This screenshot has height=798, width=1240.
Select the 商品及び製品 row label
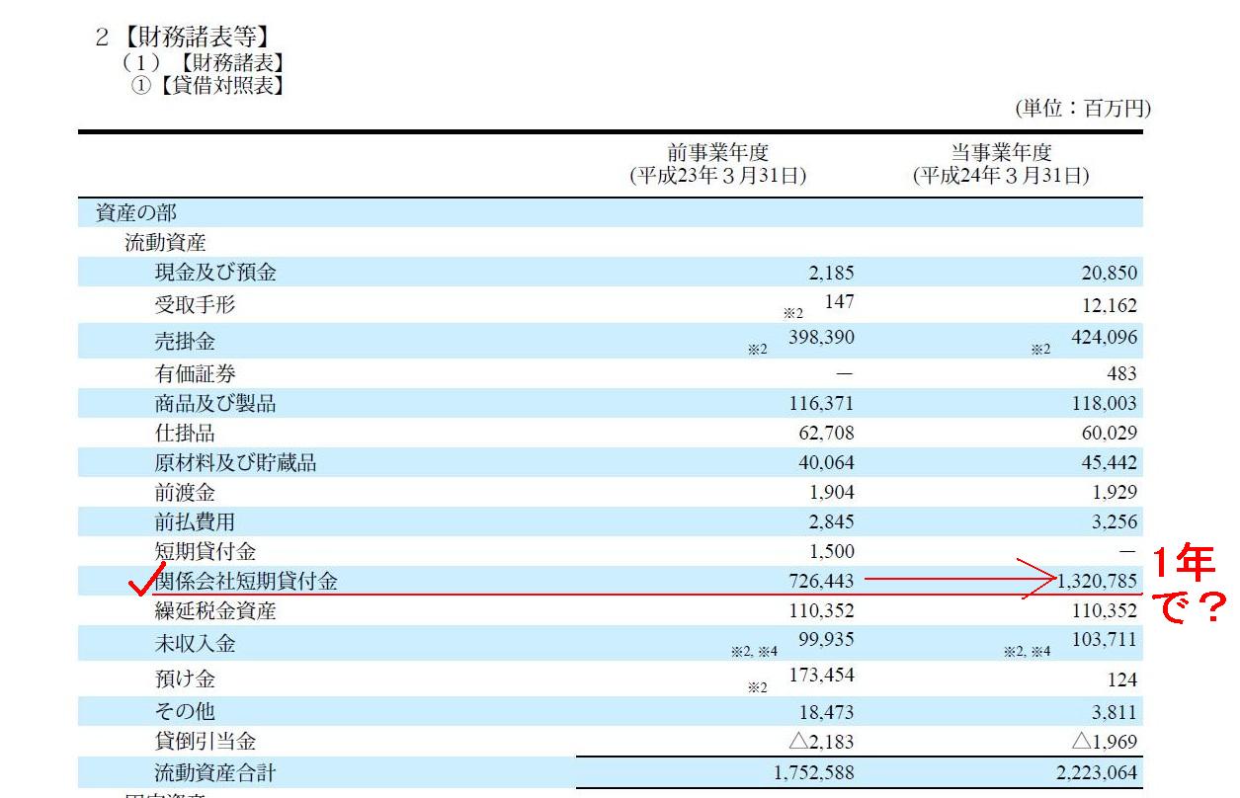point(215,403)
